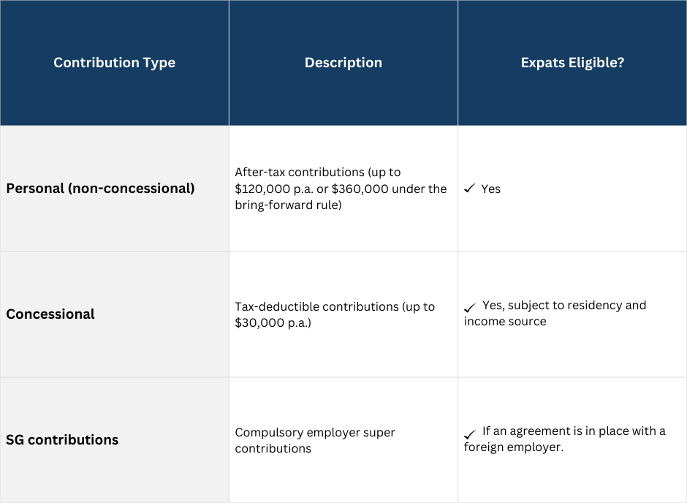Click the checkmark next to Yes
The width and height of the screenshot is (687, 503).
click(x=469, y=189)
